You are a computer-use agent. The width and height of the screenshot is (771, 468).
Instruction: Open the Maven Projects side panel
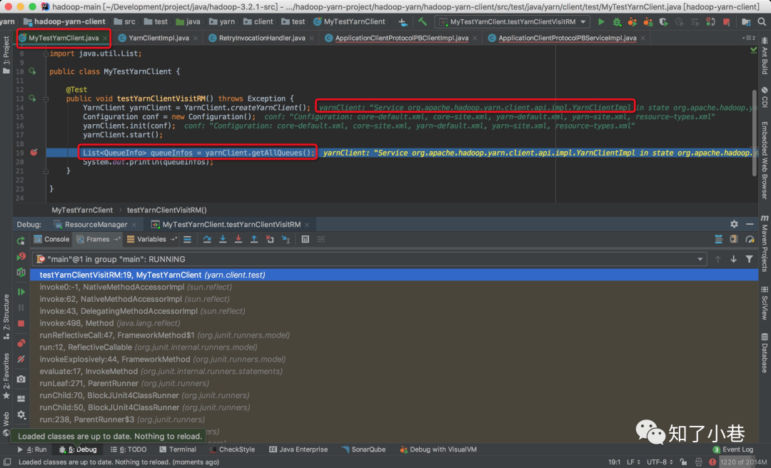pos(765,243)
